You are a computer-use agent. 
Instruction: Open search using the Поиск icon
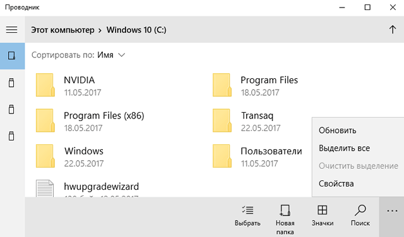[360, 216]
